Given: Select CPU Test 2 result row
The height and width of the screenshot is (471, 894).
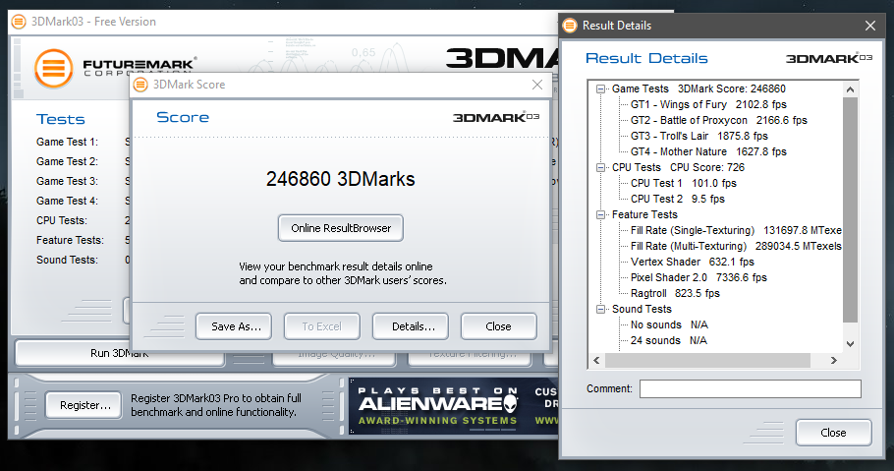Looking at the screenshot, I should (678, 200).
